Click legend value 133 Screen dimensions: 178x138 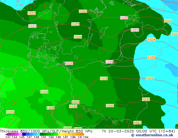pos(51,137)
